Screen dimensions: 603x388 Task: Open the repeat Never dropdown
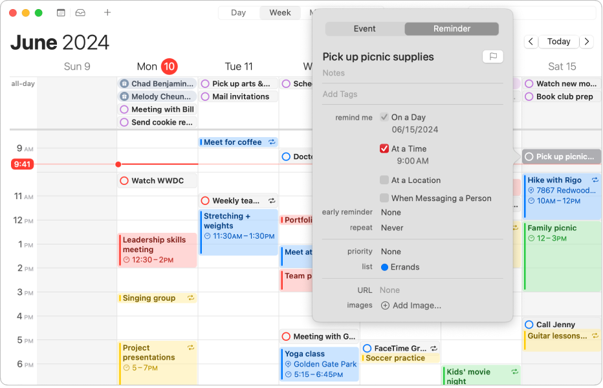[x=392, y=228]
